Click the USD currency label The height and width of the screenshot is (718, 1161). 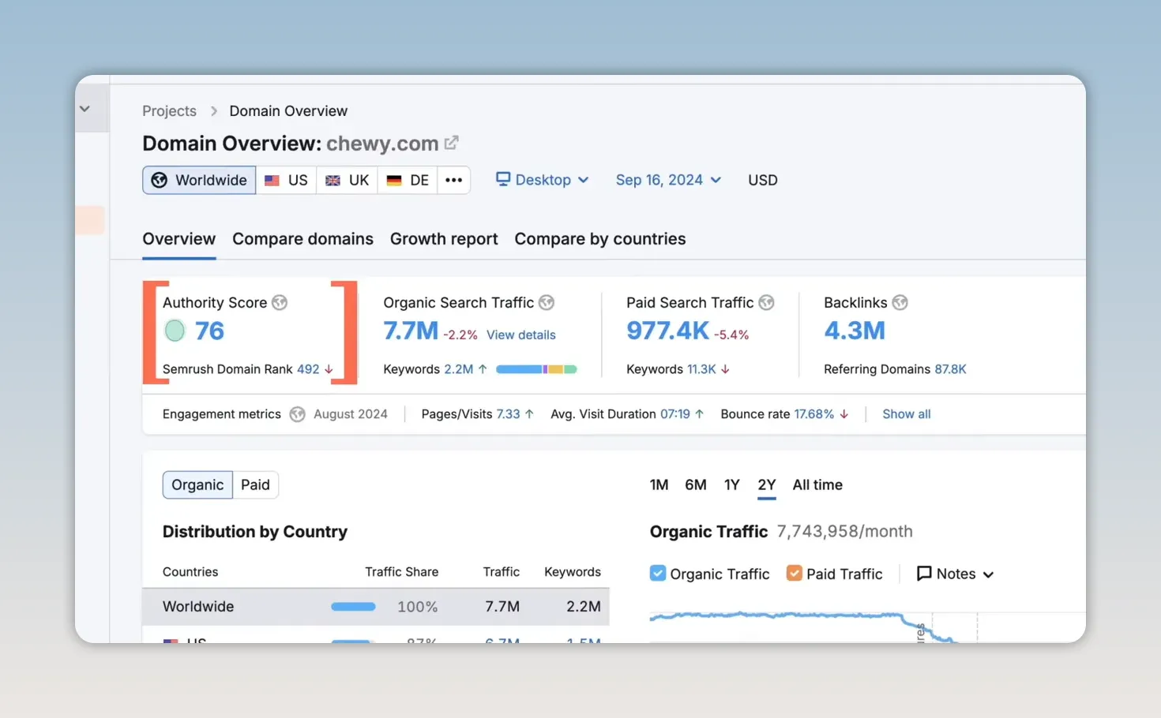(763, 180)
